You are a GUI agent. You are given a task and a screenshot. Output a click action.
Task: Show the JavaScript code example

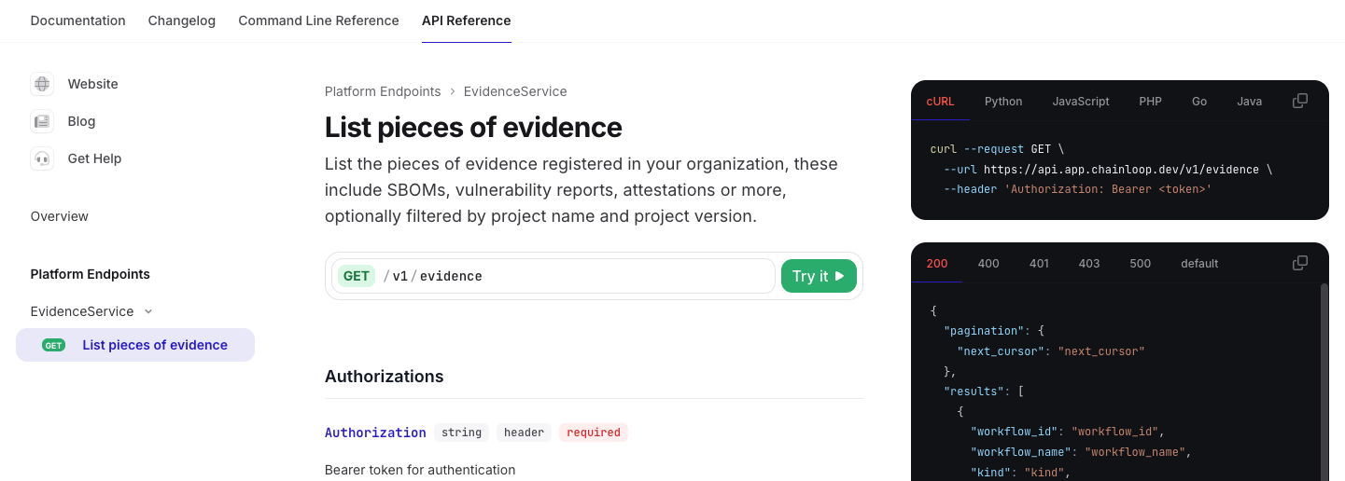[1081, 102]
